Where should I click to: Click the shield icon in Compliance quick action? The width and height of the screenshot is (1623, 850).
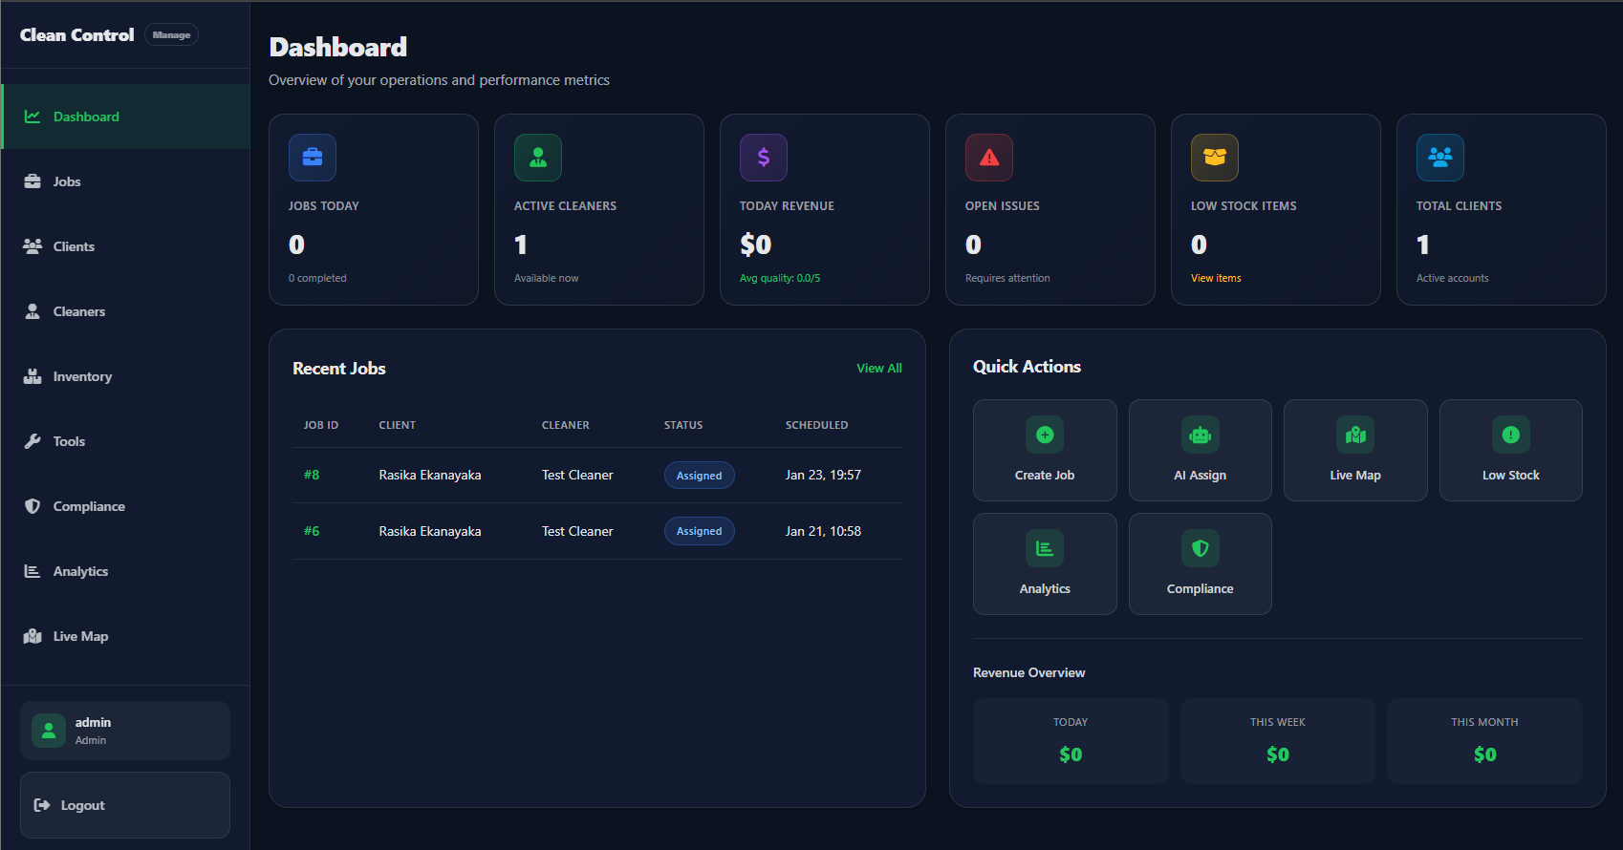coord(1201,548)
